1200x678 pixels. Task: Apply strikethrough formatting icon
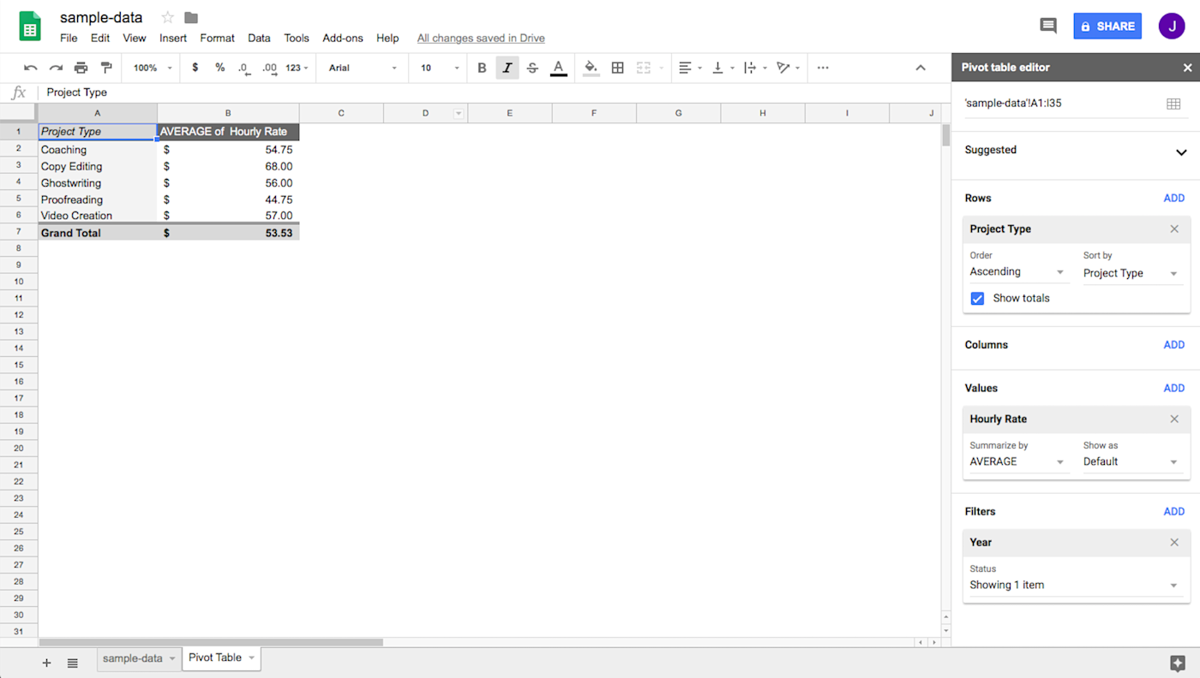tap(532, 68)
